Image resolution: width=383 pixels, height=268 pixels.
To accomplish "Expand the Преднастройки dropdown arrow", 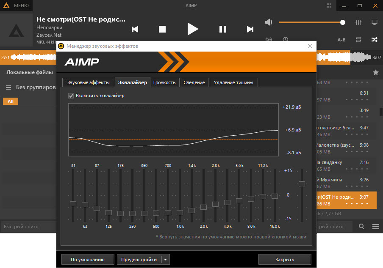I will [x=166, y=260].
